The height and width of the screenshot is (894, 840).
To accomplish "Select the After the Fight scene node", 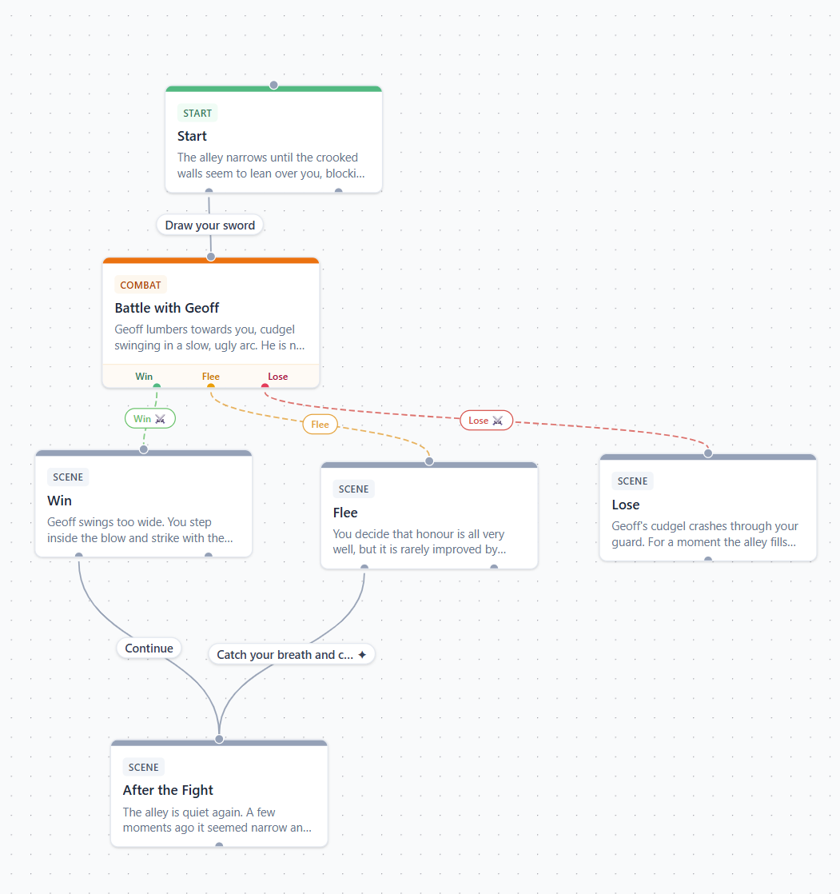I will click(x=220, y=793).
